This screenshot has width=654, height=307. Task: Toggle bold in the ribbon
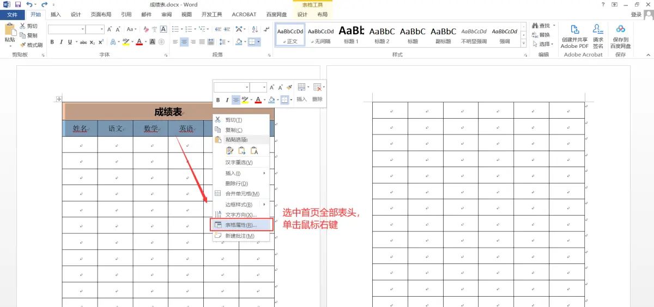point(52,42)
